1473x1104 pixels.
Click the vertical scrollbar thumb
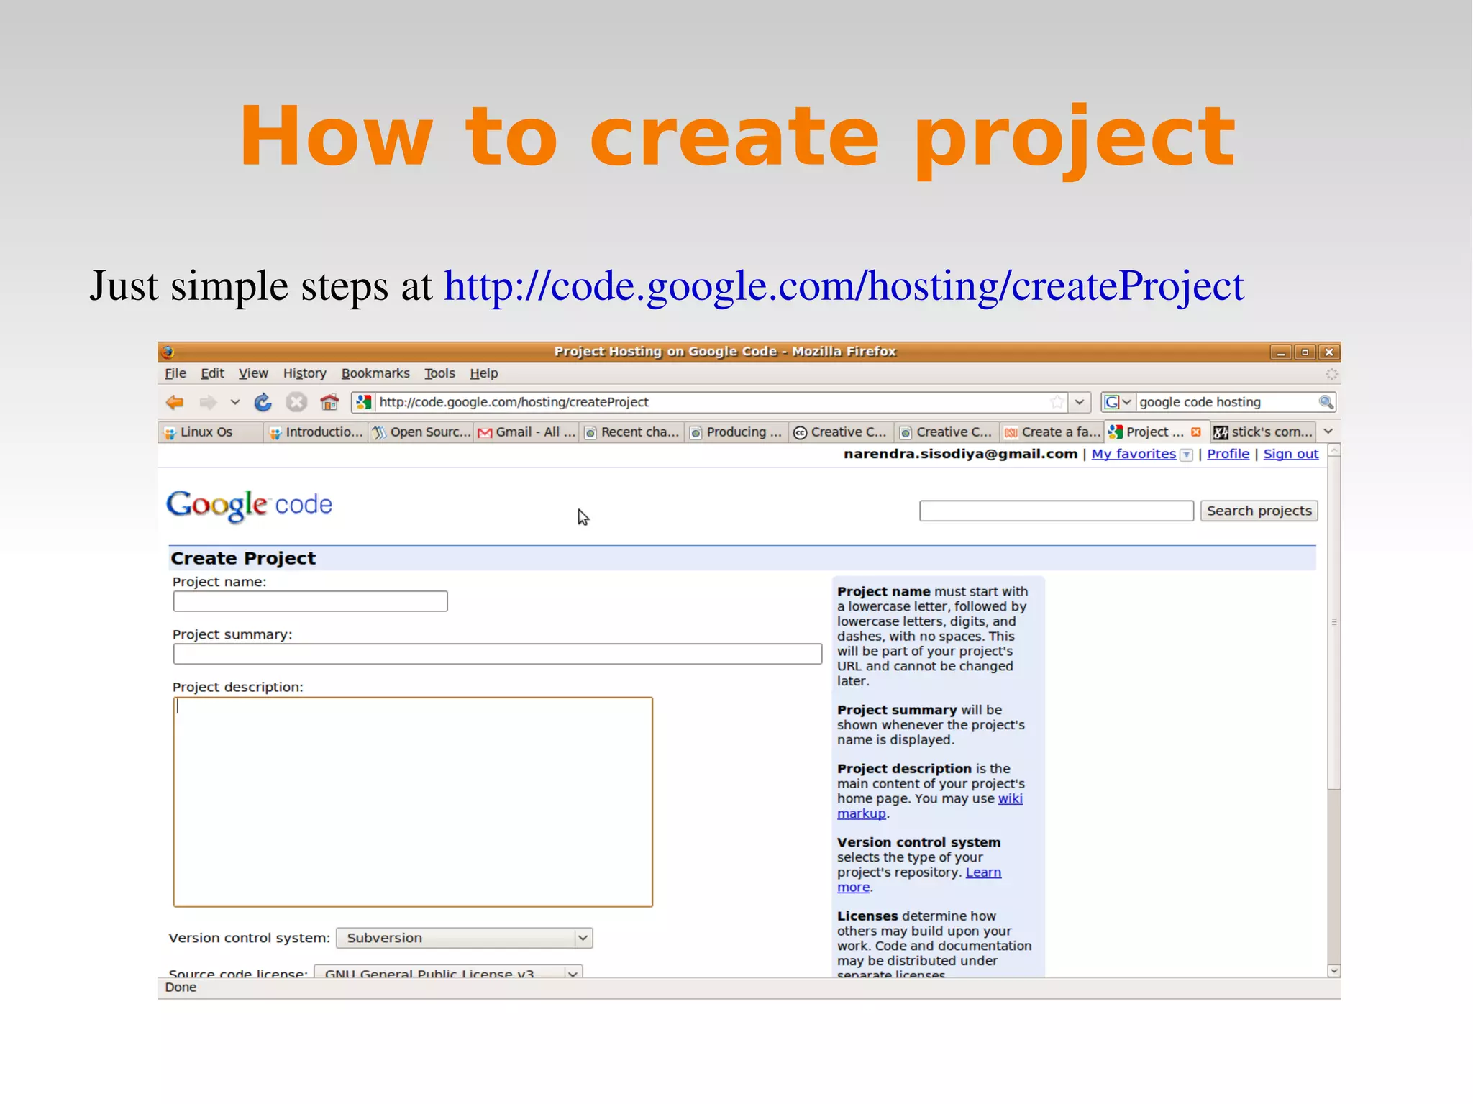1333,623
